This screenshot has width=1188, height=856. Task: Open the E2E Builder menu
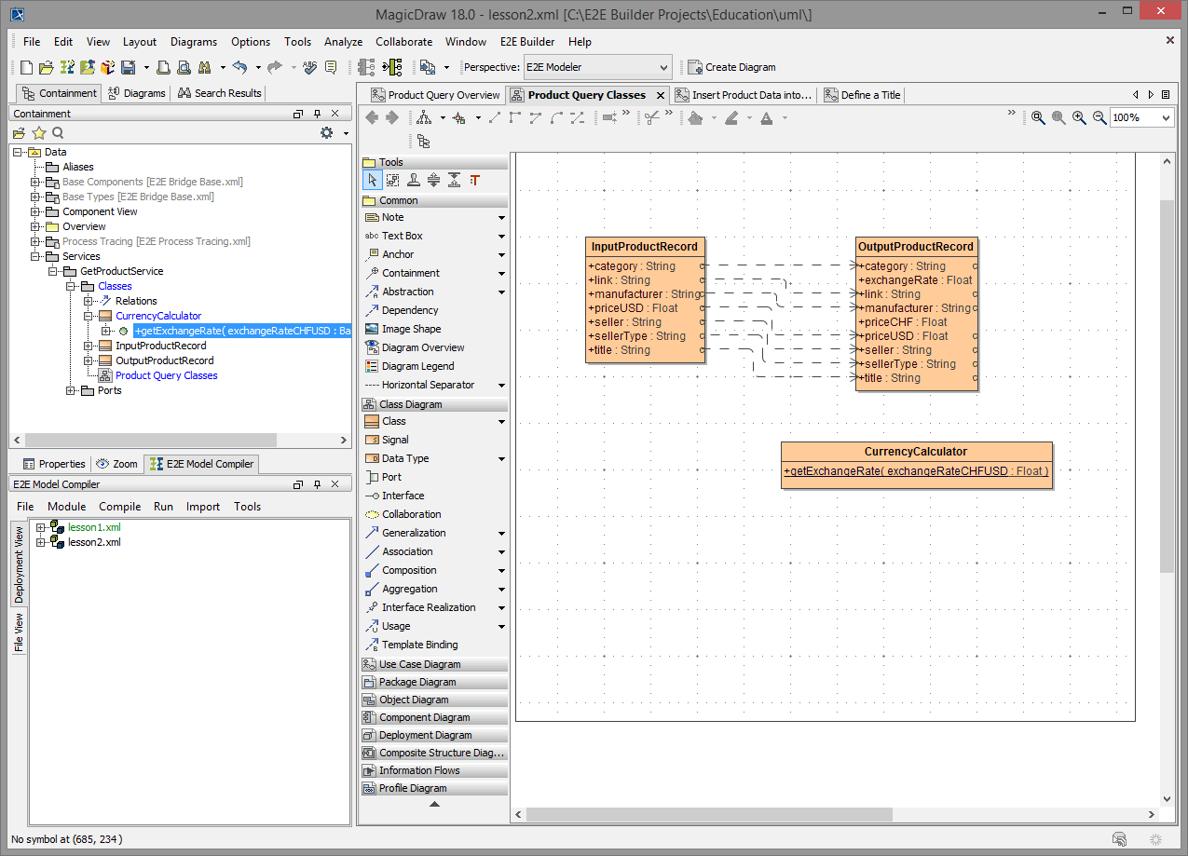point(526,42)
